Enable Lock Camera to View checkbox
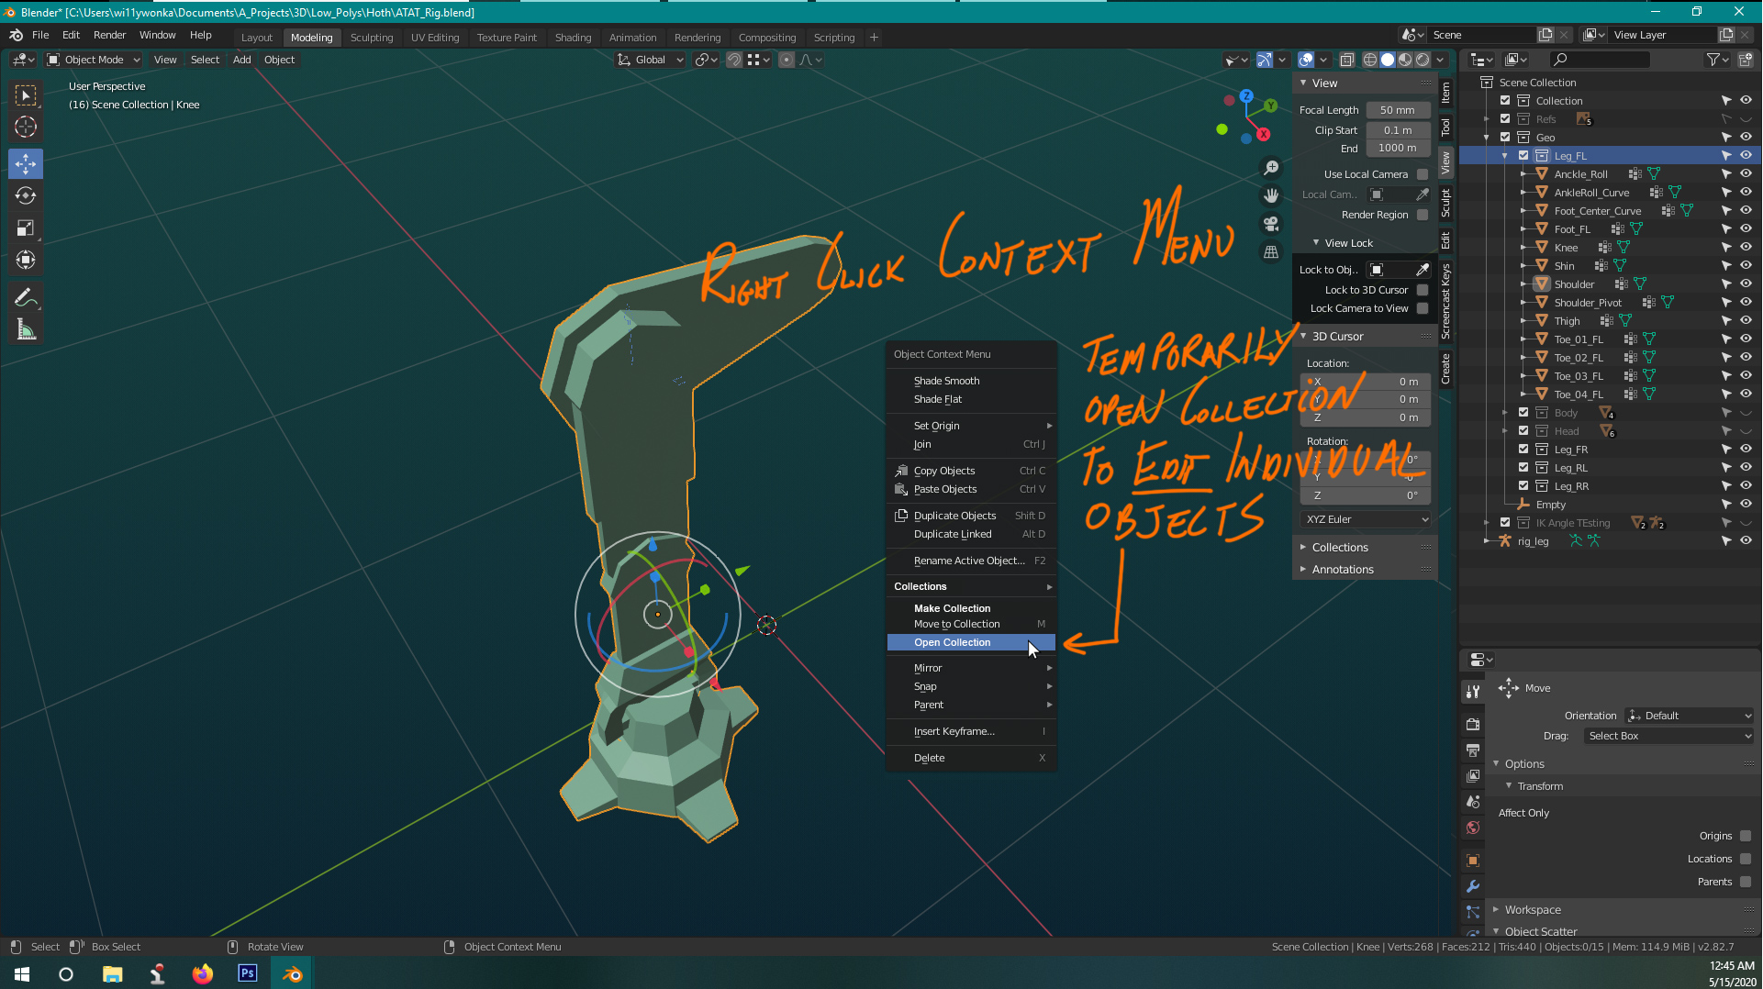This screenshot has width=1763, height=989. coord(1423,308)
